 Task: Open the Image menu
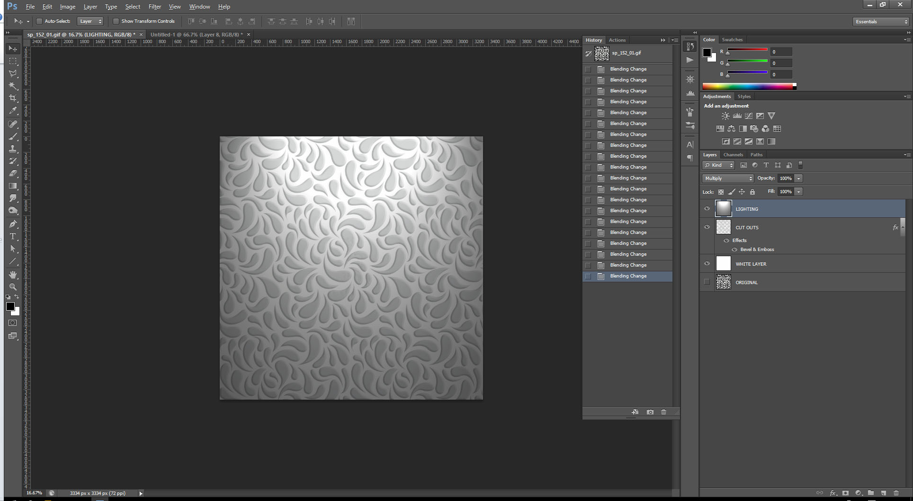click(68, 7)
